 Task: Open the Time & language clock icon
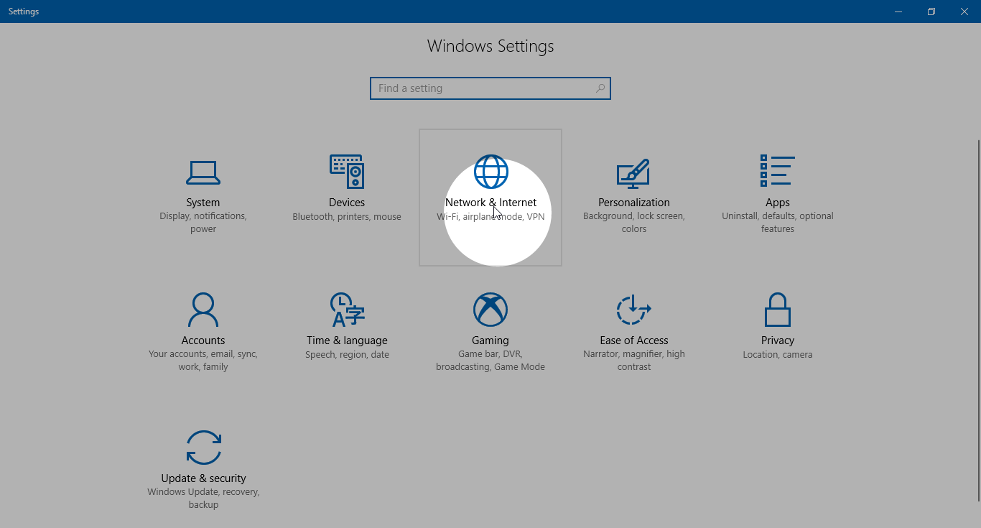point(347,310)
